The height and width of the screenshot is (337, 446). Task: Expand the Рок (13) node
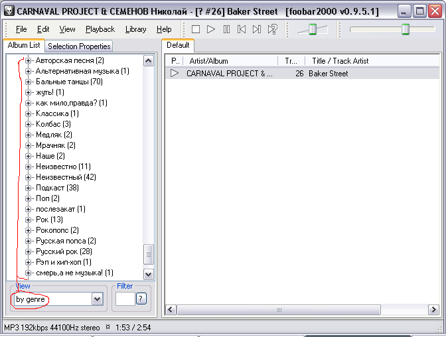tap(28, 220)
